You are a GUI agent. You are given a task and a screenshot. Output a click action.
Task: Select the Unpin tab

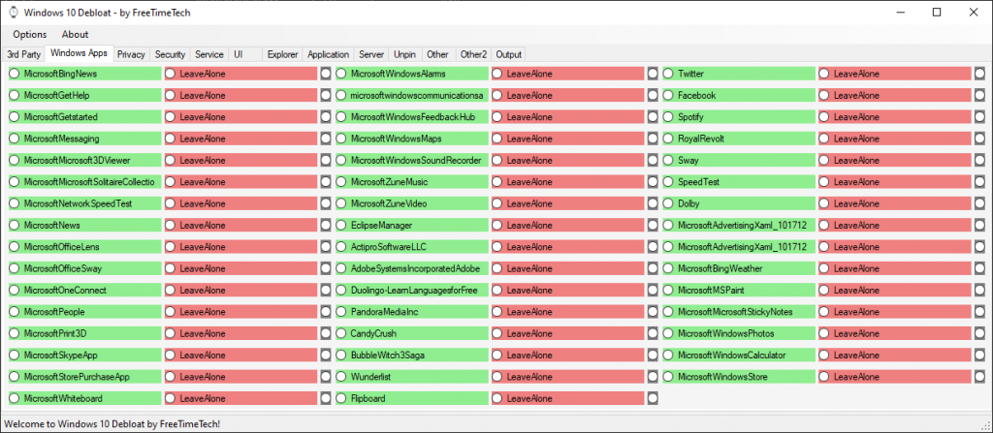tap(404, 54)
